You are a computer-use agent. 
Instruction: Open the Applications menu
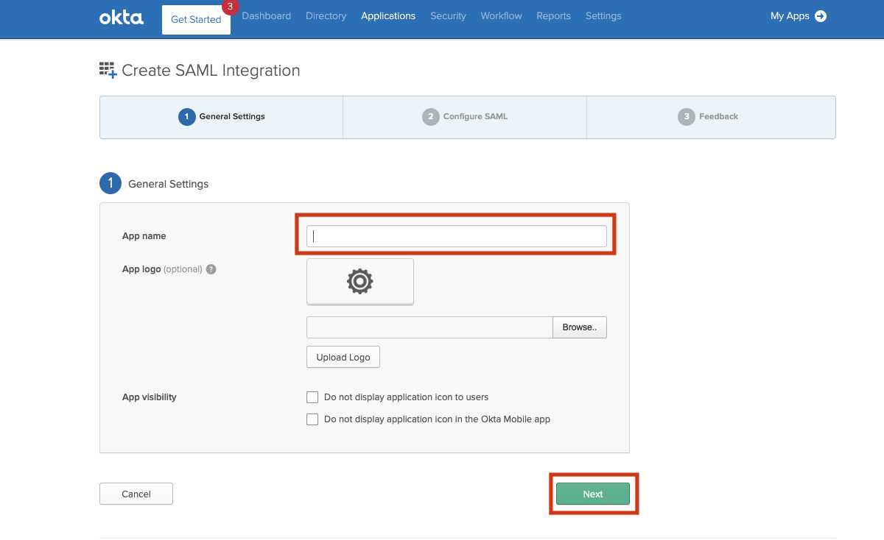click(388, 15)
